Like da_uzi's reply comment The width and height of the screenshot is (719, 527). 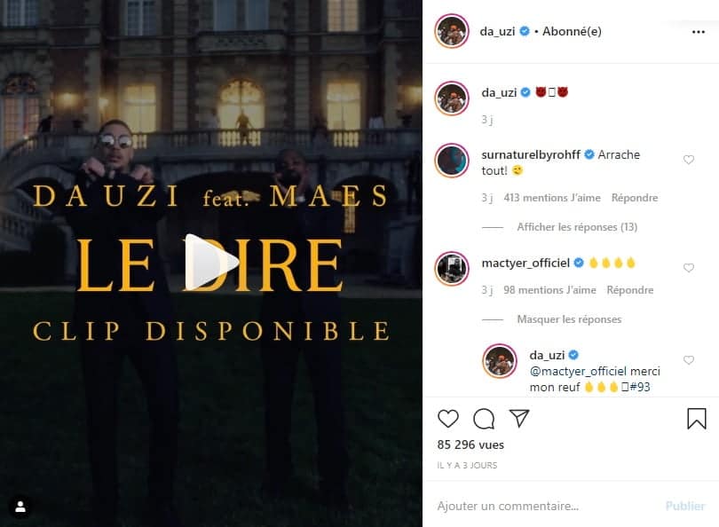coord(689,360)
